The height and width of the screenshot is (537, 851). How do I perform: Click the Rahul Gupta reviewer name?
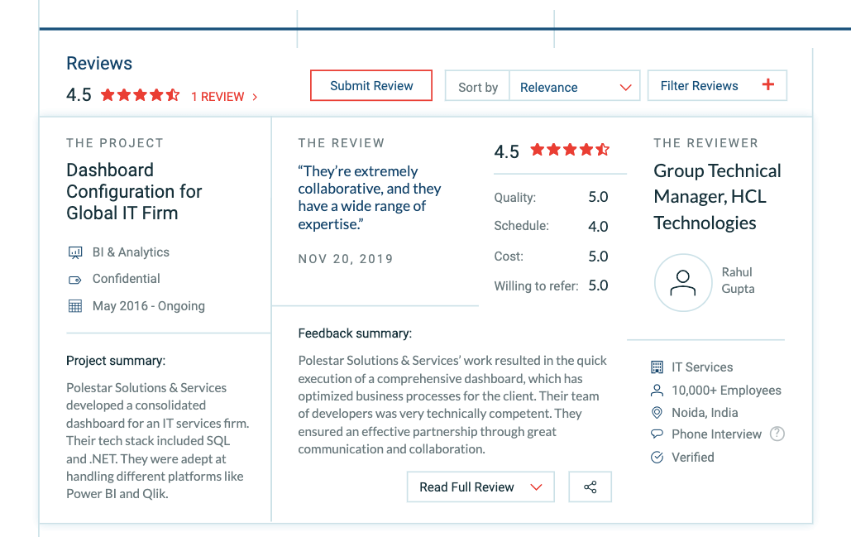738,280
